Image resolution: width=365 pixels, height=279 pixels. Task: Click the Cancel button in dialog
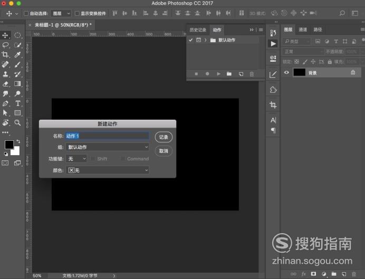[x=164, y=151]
